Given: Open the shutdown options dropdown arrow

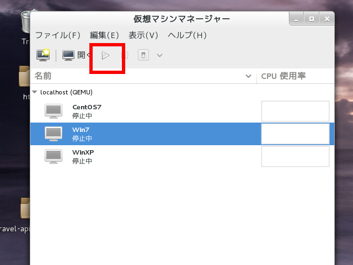Looking at the screenshot, I should (159, 55).
